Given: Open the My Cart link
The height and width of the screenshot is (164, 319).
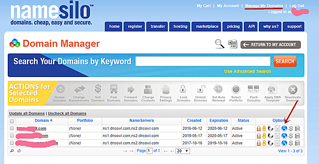Looking at the screenshot, I should click(x=204, y=5).
